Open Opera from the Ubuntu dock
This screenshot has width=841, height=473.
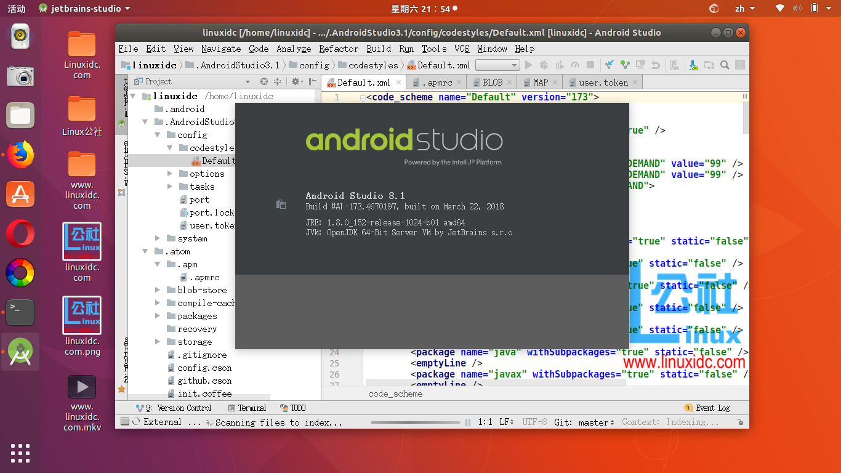20,233
